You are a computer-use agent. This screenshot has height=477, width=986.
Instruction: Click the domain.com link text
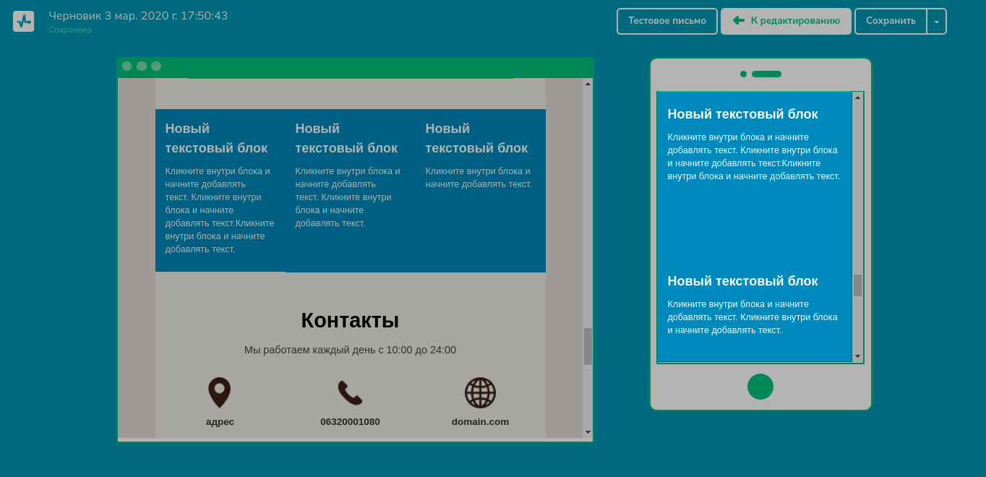[x=480, y=422]
